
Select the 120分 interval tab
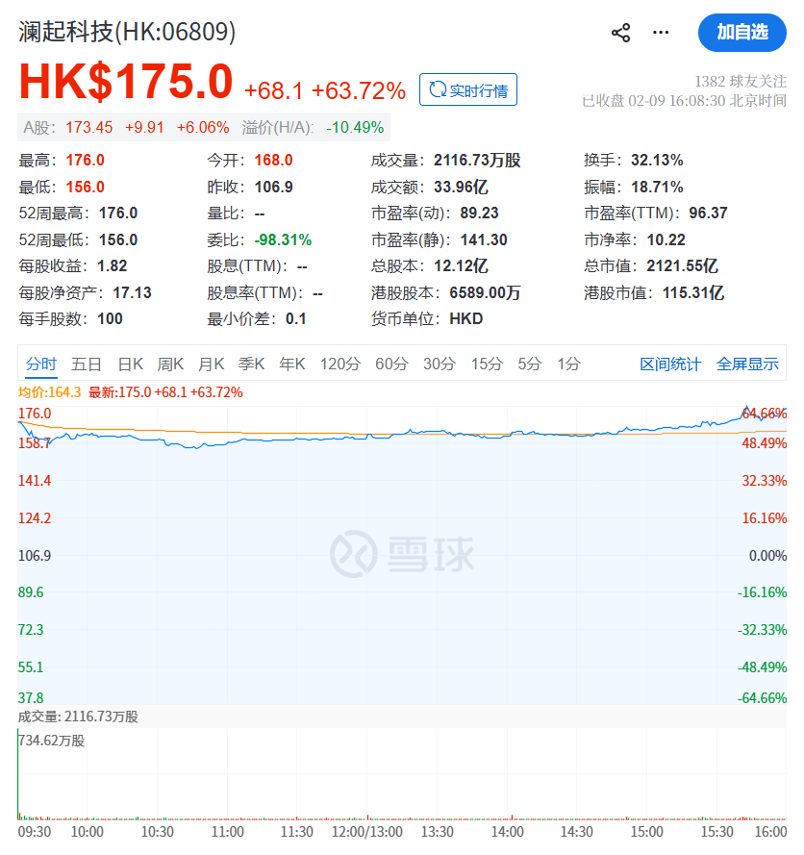tap(339, 364)
